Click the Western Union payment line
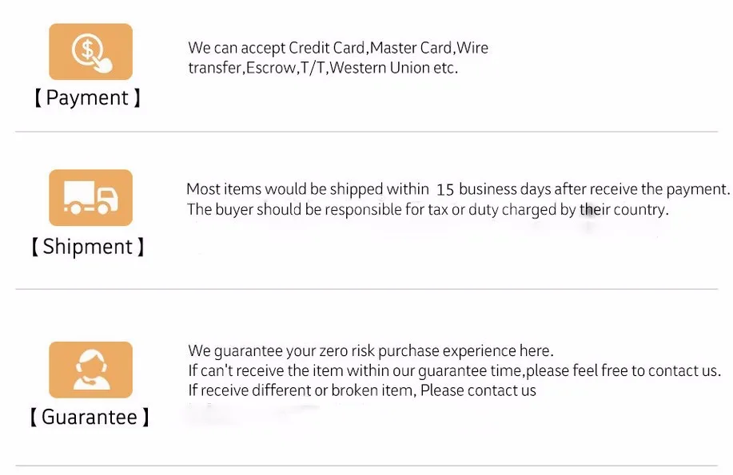This screenshot has width=733, height=475. 323,68
